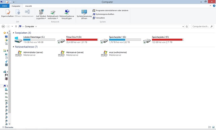Select the Computer ribbon tab
216x130 pixels.
click(x=16, y=6)
